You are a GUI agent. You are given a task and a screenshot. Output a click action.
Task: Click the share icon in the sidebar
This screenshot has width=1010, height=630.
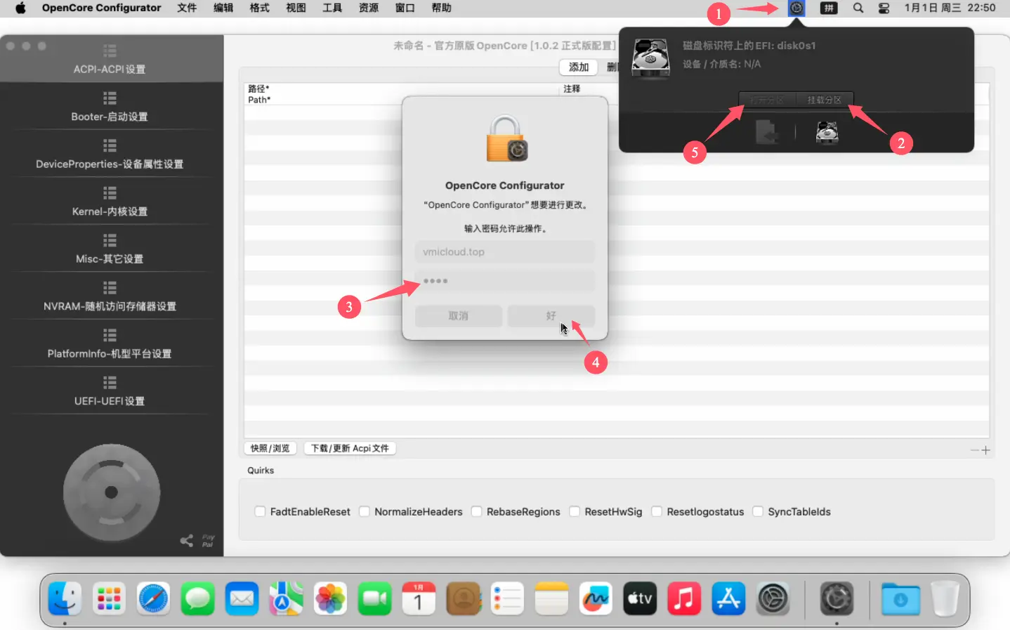(x=186, y=540)
